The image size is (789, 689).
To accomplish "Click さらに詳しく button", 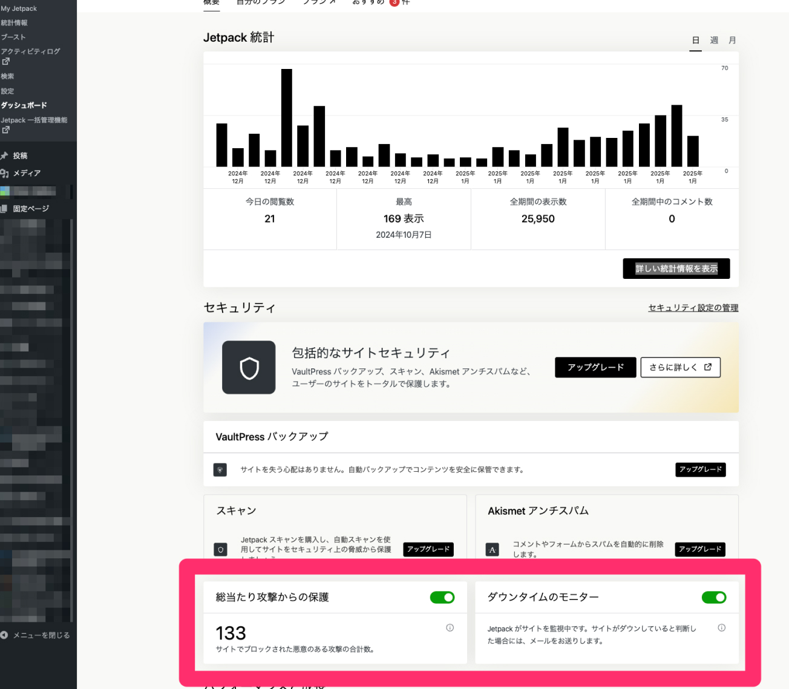I will point(681,367).
